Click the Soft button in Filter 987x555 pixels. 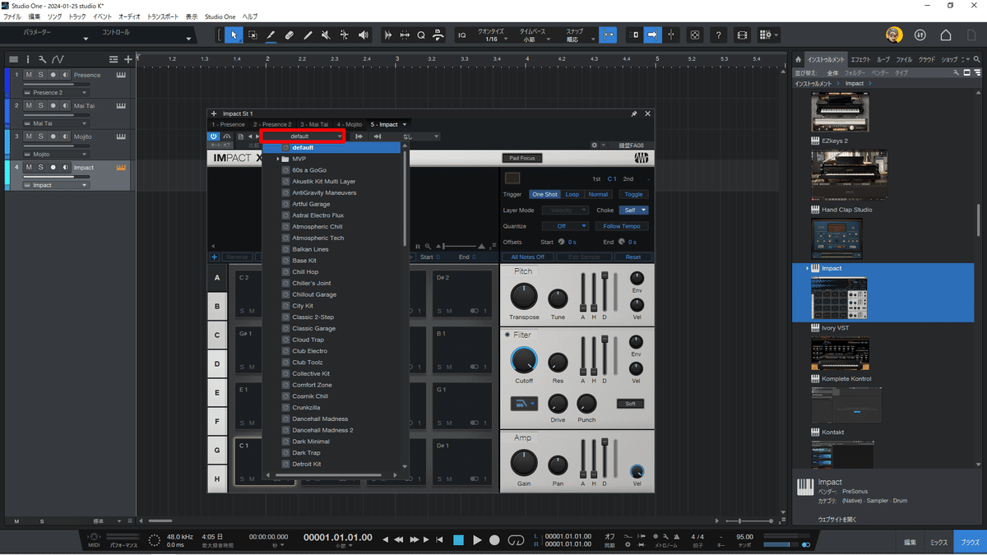(x=631, y=404)
